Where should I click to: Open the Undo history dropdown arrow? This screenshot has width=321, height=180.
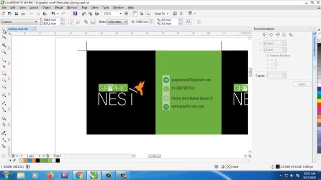click(x=58, y=13)
